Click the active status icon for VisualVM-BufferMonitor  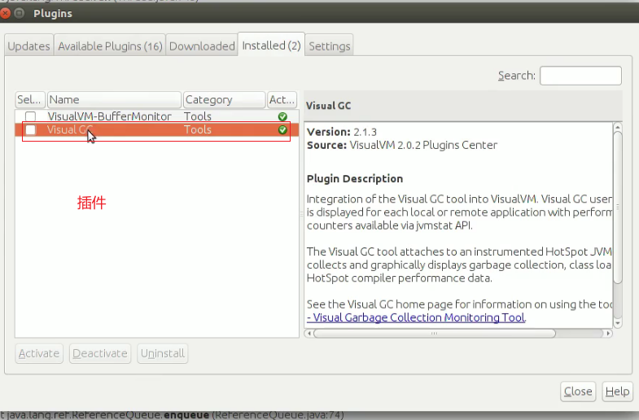pos(282,116)
